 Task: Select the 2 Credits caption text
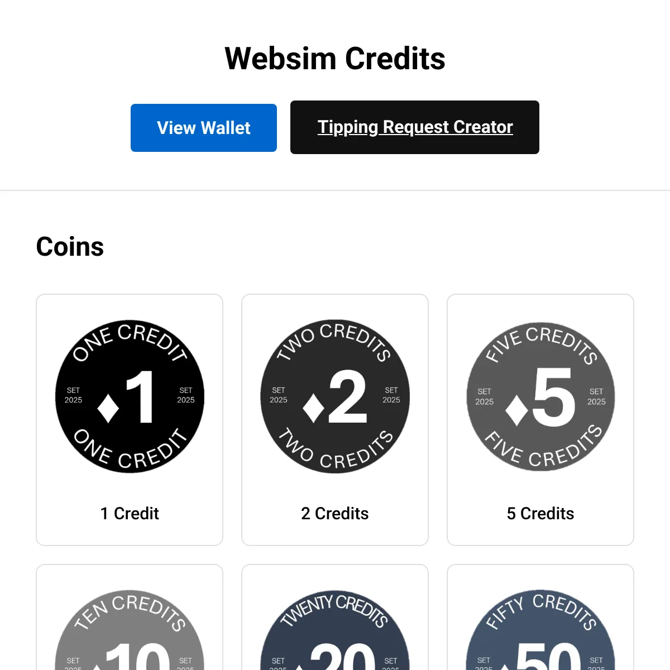point(334,513)
